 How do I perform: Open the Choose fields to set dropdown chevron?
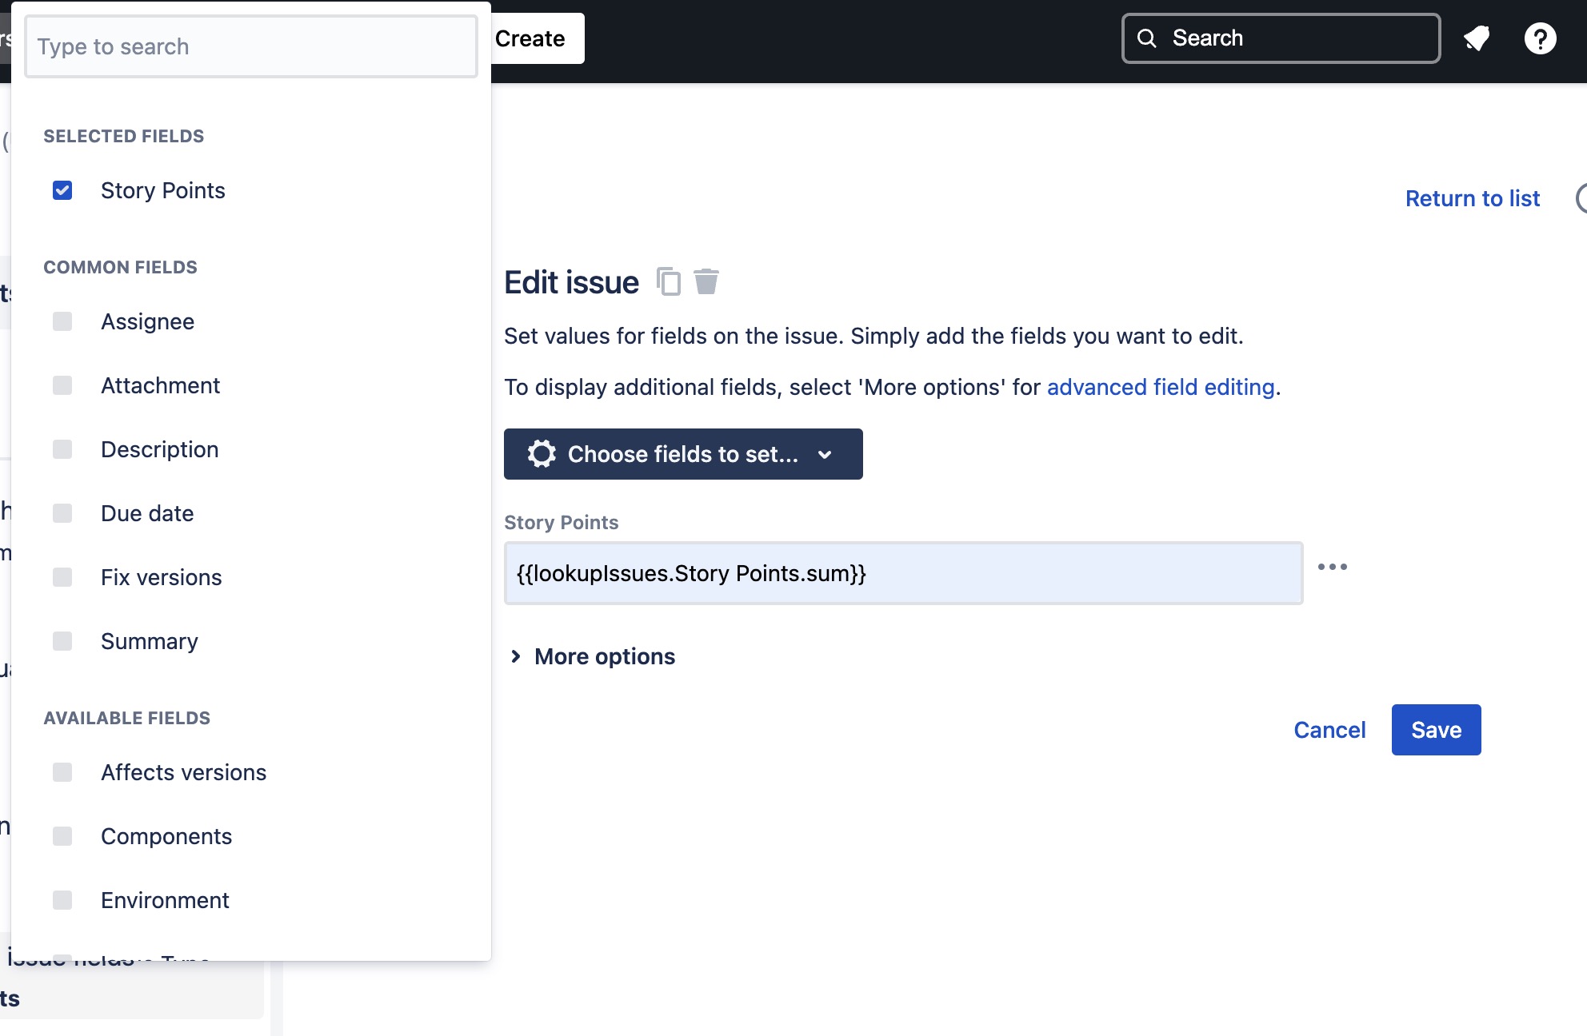pyautogui.click(x=825, y=454)
